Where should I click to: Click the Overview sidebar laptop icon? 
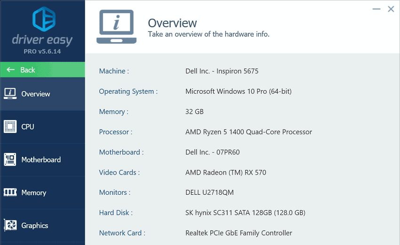click(10, 93)
